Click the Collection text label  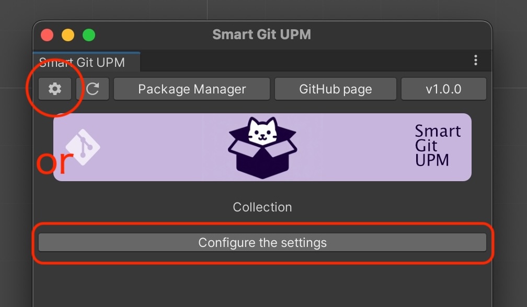coord(262,207)
